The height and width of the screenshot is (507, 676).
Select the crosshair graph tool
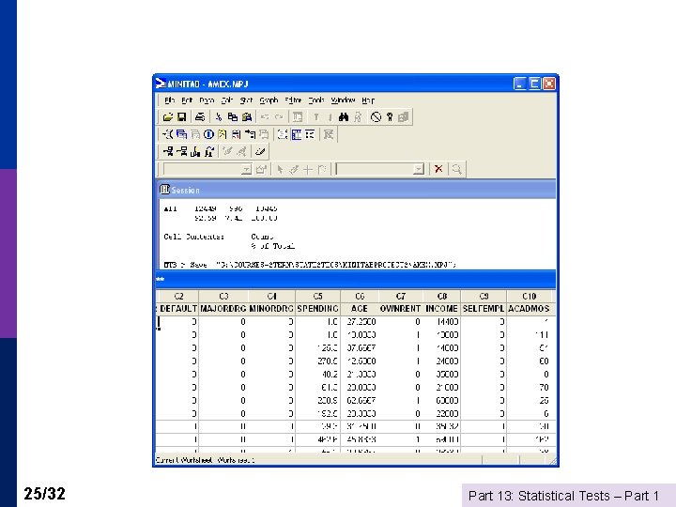tap(307, 169)
